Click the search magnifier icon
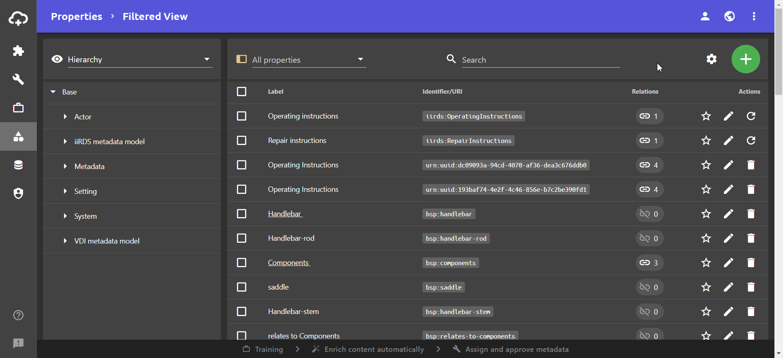 (451, 59)
